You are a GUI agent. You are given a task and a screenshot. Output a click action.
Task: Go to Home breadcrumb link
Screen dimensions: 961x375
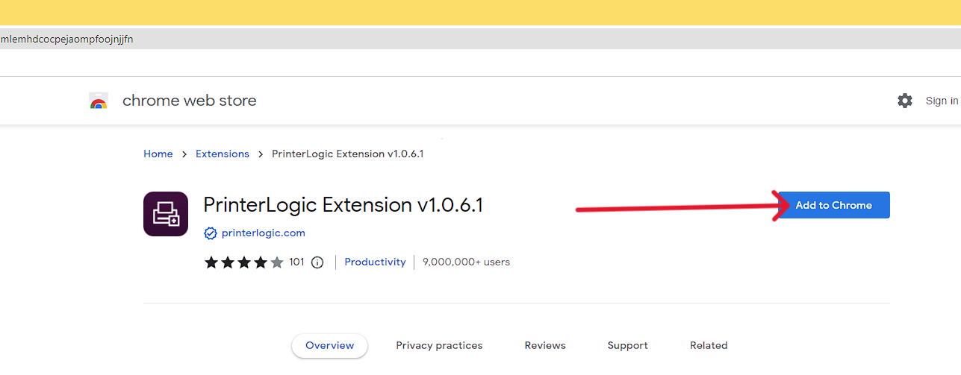[158, 154]
